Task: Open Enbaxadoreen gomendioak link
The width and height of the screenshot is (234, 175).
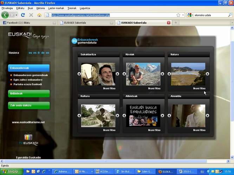Action: point(31,75)
